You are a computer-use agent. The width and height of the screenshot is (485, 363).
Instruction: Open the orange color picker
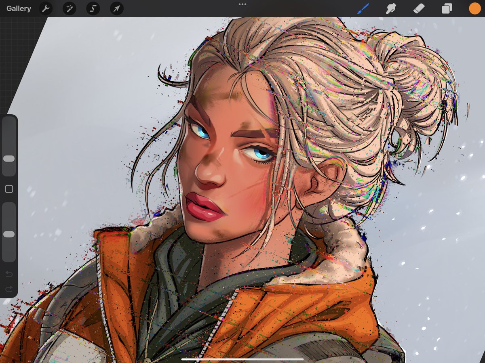pos(474,8)
